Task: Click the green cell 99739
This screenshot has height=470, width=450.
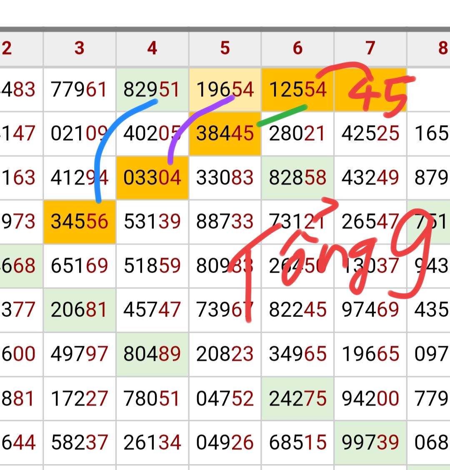Action: 370,442
